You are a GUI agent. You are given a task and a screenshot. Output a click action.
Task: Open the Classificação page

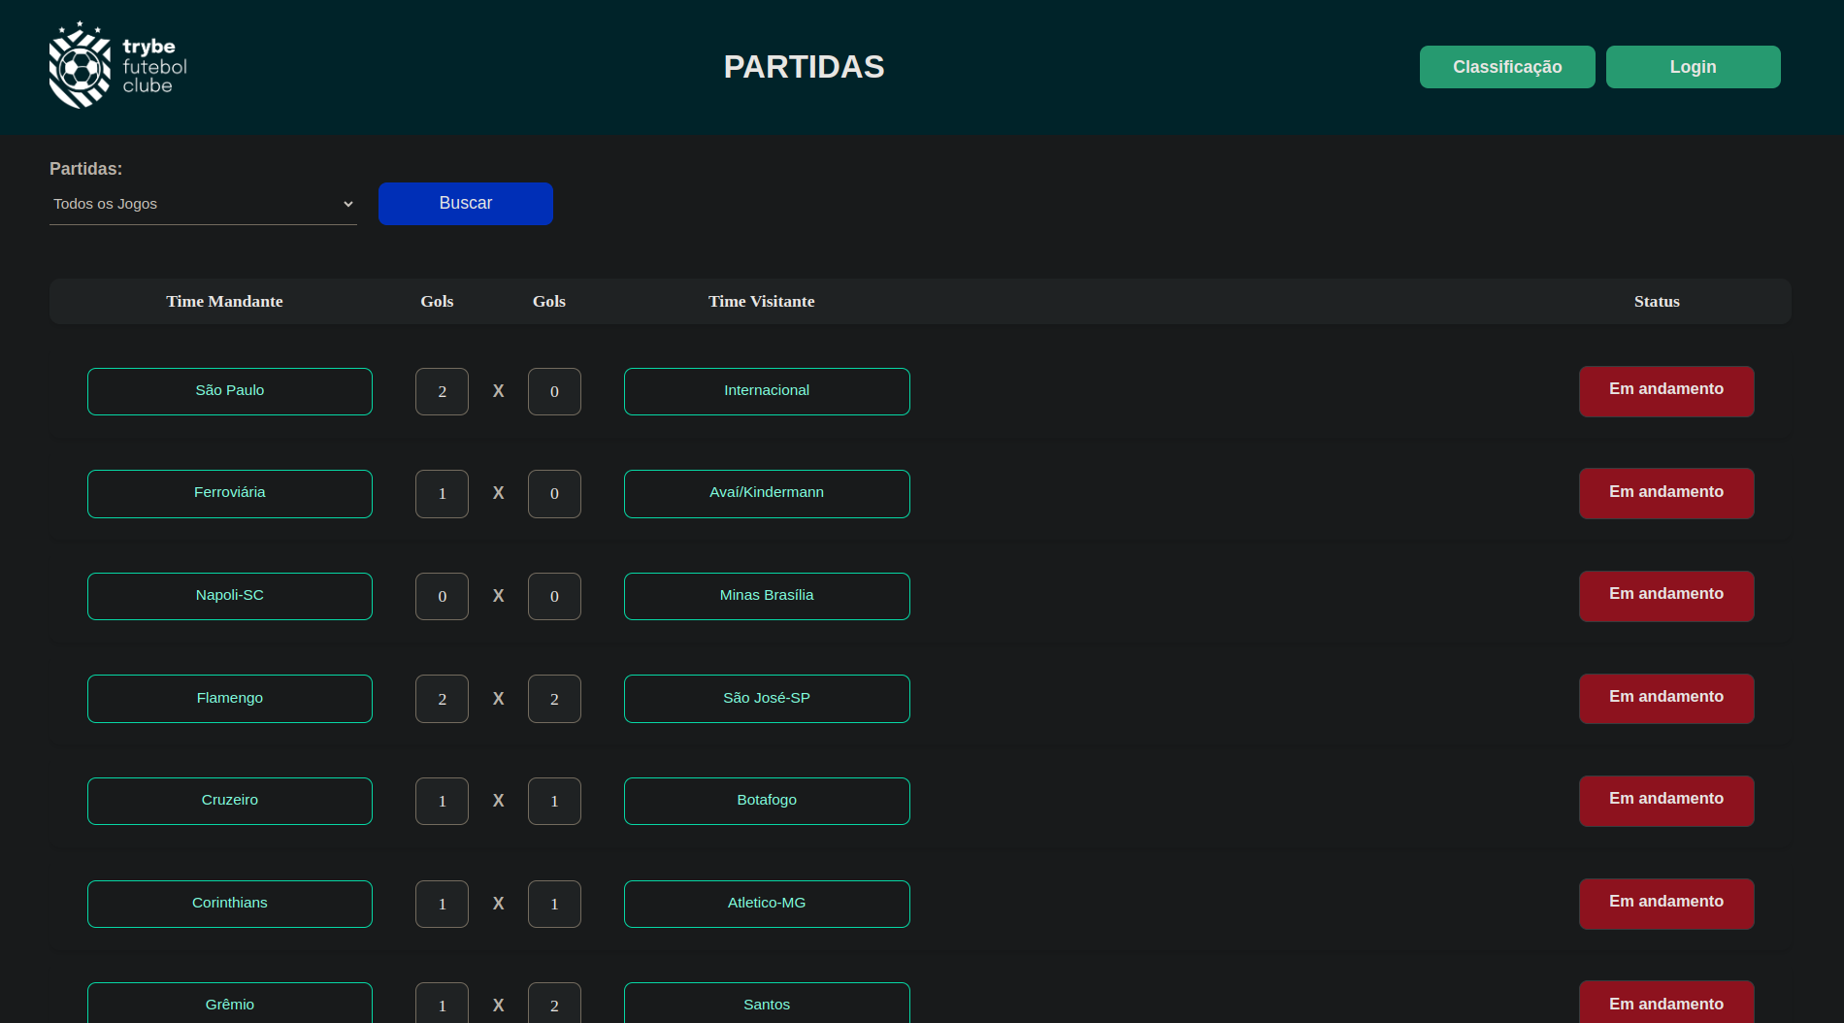(x=1506, y=66)
